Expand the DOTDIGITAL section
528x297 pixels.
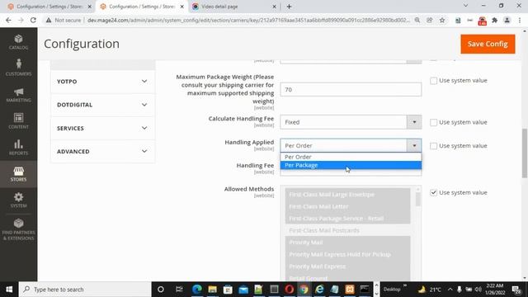click(102, 105)
